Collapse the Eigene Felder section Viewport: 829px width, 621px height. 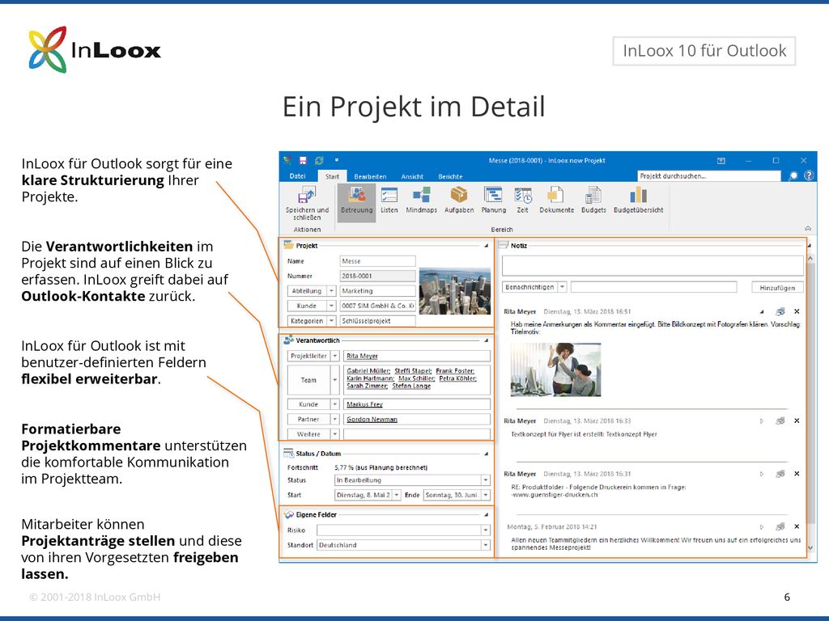click(486, 514)
